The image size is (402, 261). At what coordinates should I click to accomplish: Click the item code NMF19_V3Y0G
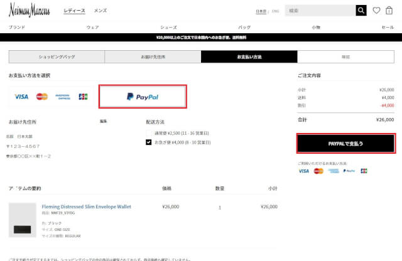click(x=63, y=213)
